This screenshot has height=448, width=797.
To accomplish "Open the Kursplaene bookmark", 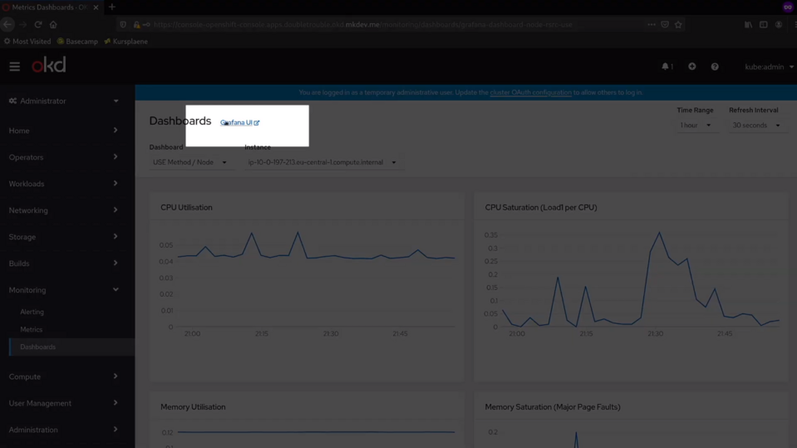I will (126, 42).
